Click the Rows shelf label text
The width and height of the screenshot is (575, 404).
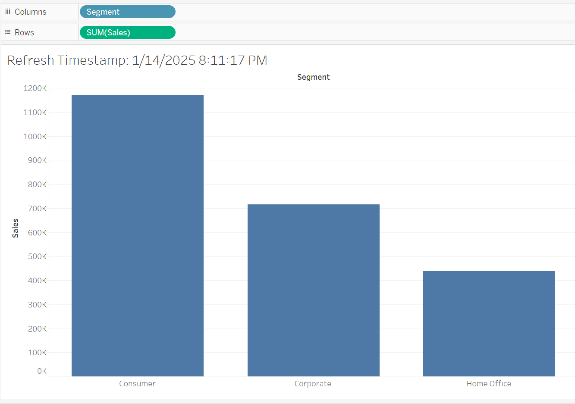24,32
